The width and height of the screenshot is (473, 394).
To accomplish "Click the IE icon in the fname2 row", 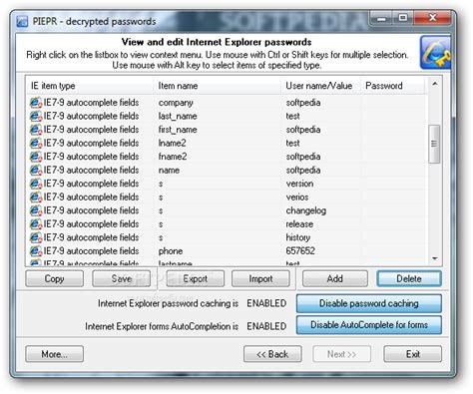I will coord(36,157).
